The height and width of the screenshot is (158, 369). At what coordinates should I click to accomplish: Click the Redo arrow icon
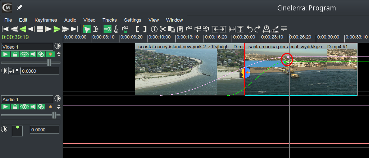[258, 29]
